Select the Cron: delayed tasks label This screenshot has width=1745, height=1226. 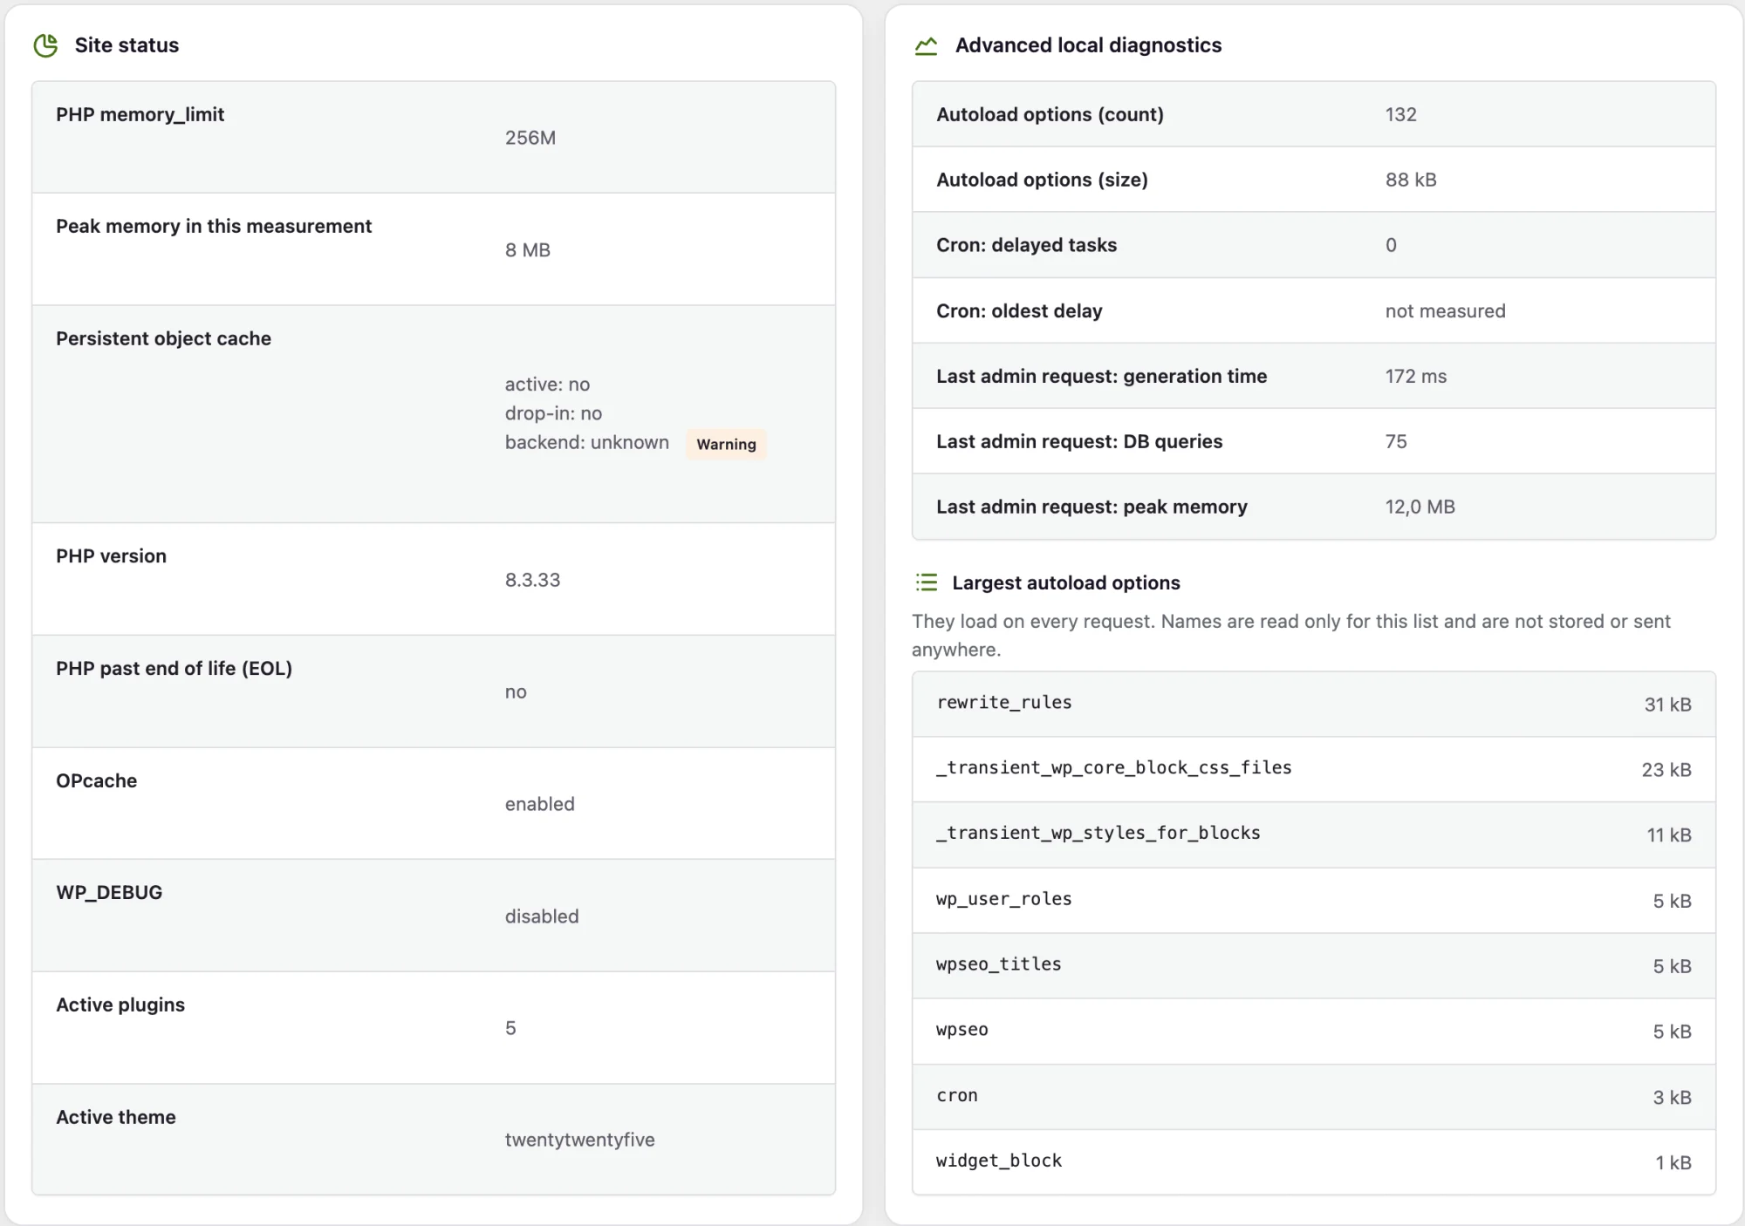[1026, 245]
